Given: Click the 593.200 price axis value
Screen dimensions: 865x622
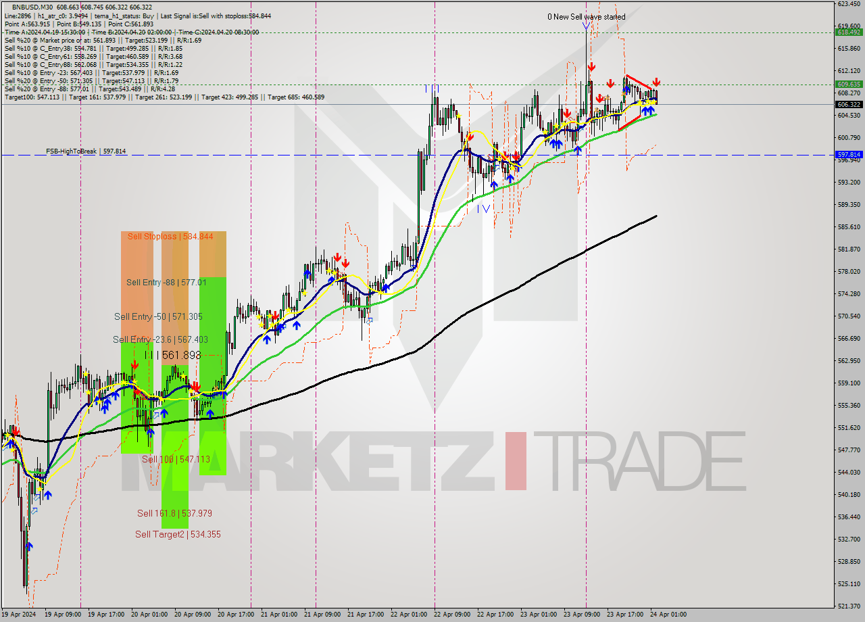Looking at the screenshot, I should [849, 182].
